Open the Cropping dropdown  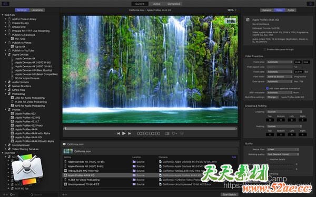coord(284,111)
